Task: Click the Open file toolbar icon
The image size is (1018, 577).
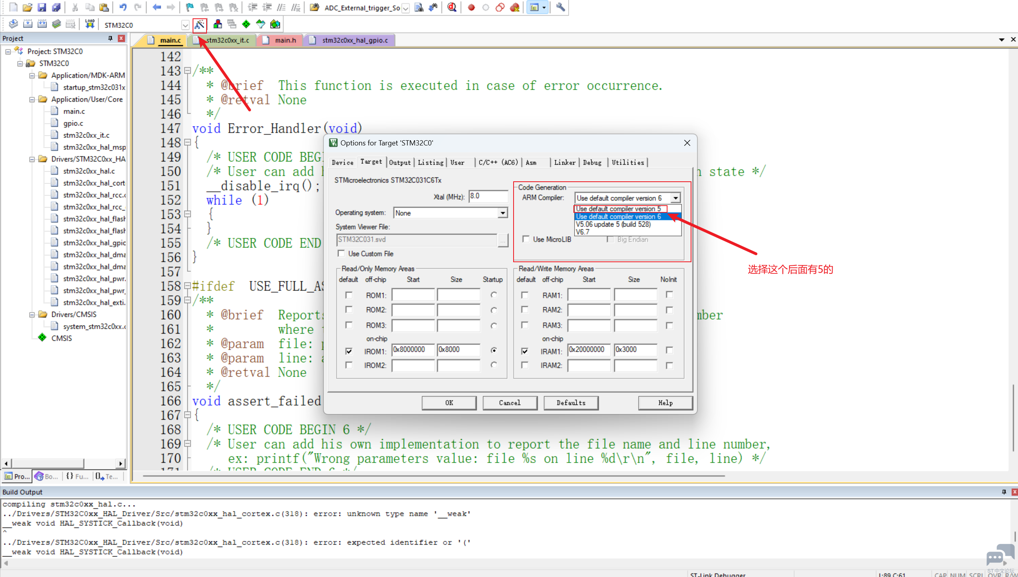Action: [28, 7]
